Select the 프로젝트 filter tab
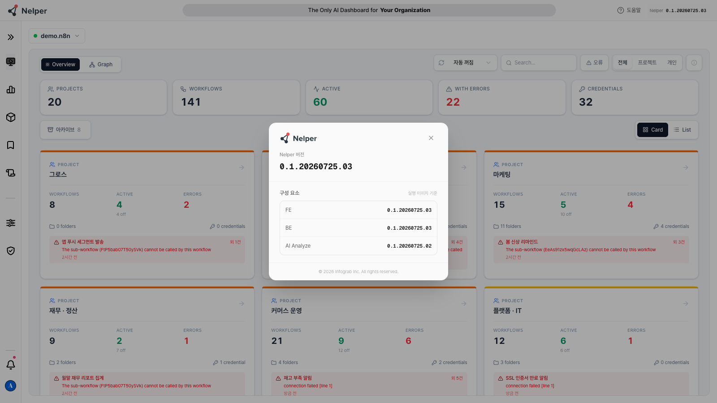This screenshot has width=717, height=403. tap(647, 63)
